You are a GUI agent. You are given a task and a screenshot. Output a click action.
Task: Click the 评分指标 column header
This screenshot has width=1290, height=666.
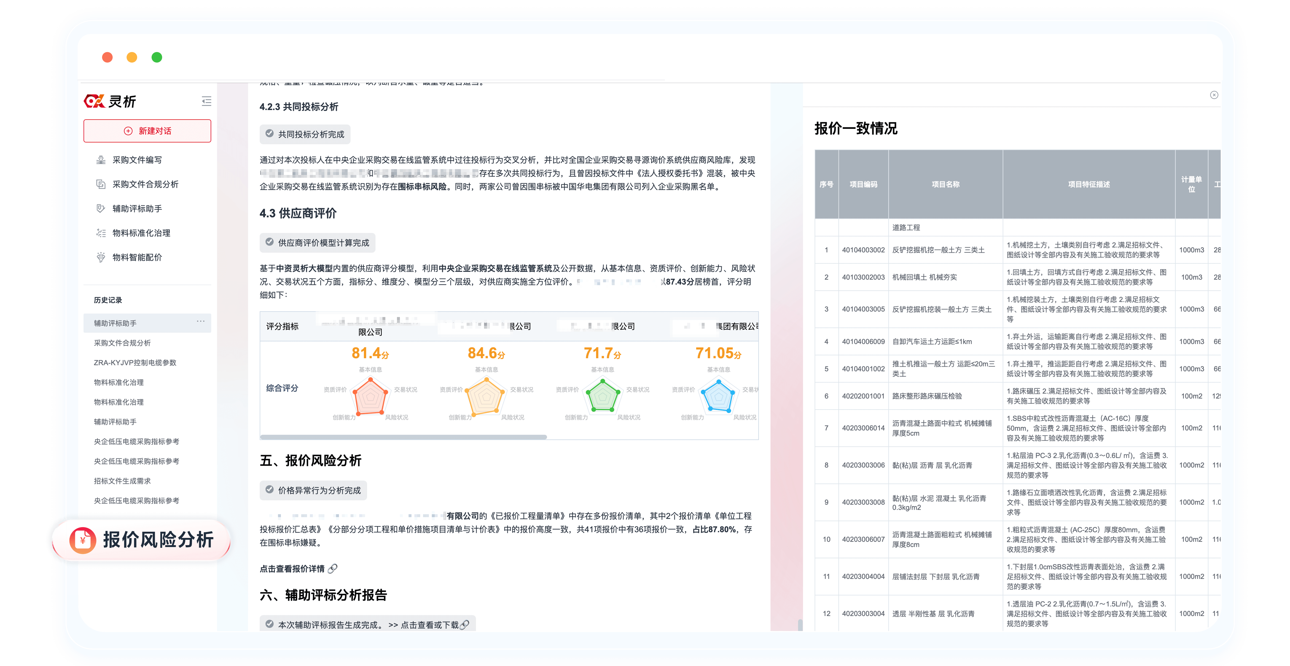pos(282,326)
